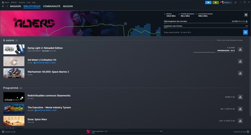Image resolution: width=251 pixels, height=135 pixels.
Task: Click the Dying Light 2 thumbnail
Action: tap(14, 49)
